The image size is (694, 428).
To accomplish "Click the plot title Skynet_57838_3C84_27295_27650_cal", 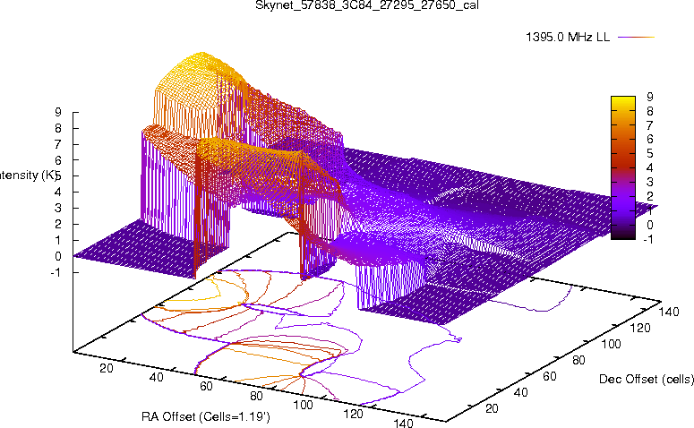I will (367, 5).
